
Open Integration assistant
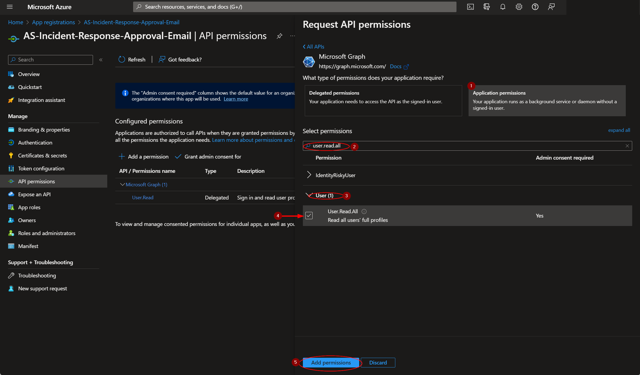pos(41,100)
